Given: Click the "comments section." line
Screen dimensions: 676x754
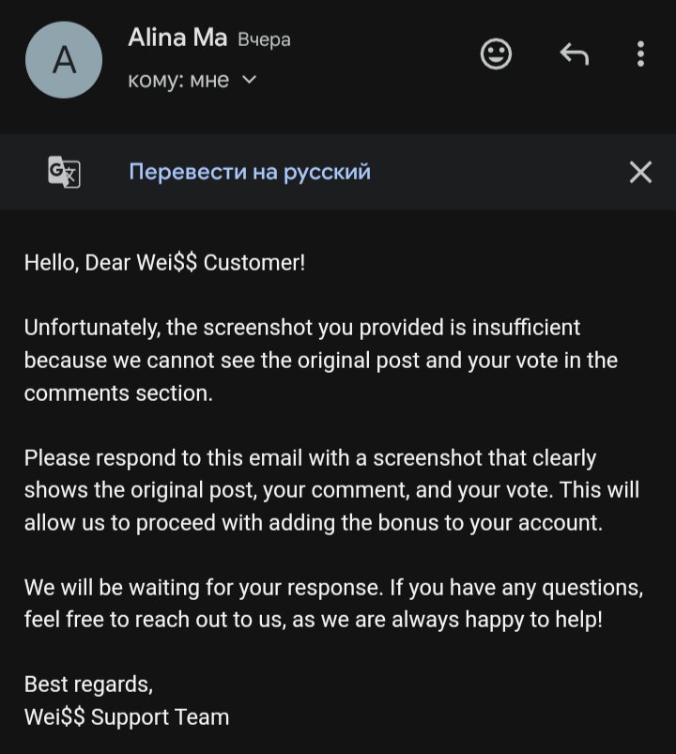Looking at the screenshot, I should [x=118, y=393].
